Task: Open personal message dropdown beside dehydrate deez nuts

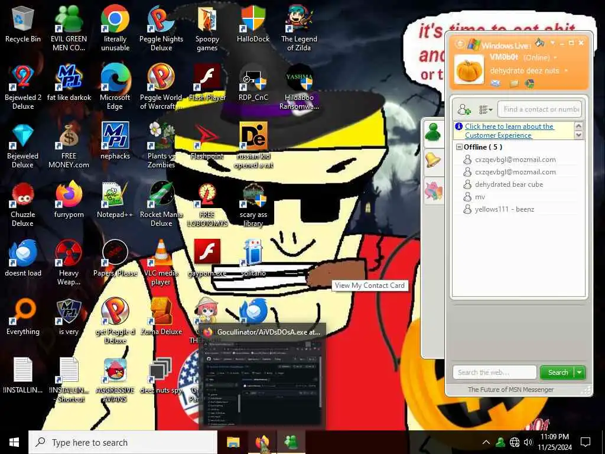Action: (566, 71)
